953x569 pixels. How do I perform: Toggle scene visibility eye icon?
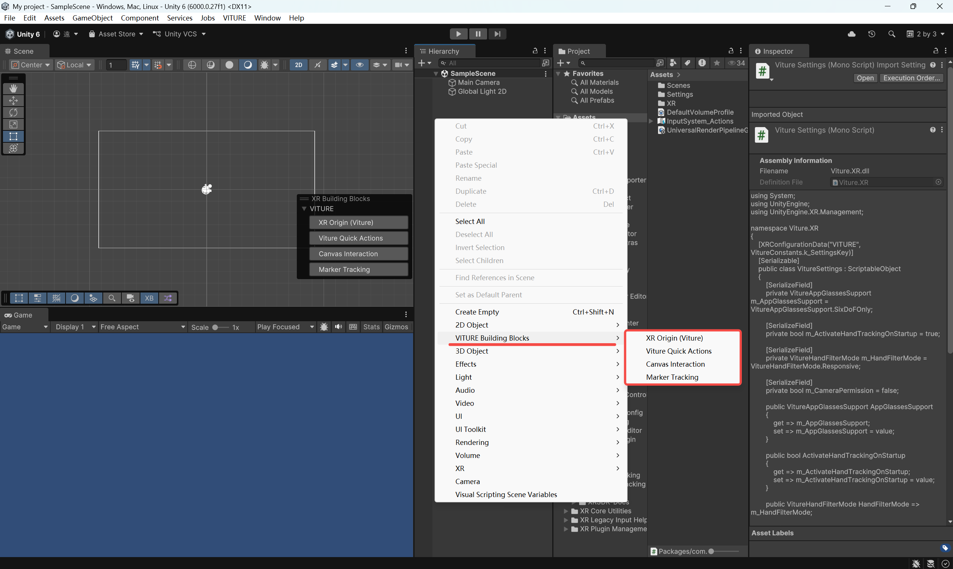[359, 65]
